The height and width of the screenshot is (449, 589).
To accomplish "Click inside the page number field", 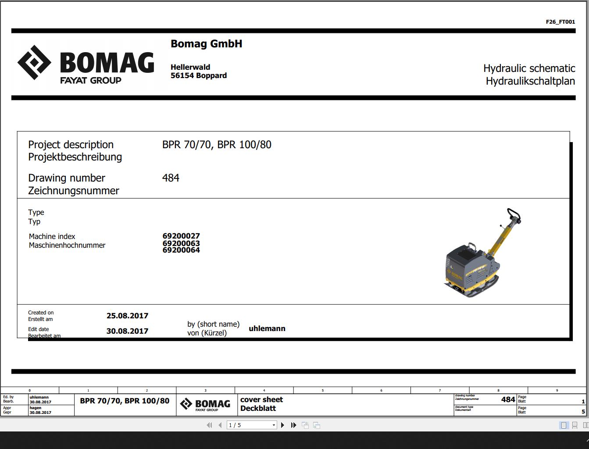I will coord(246,425).
